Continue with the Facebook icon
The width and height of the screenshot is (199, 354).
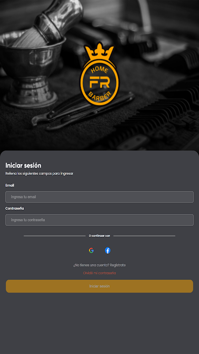click(x=107, y=250)
